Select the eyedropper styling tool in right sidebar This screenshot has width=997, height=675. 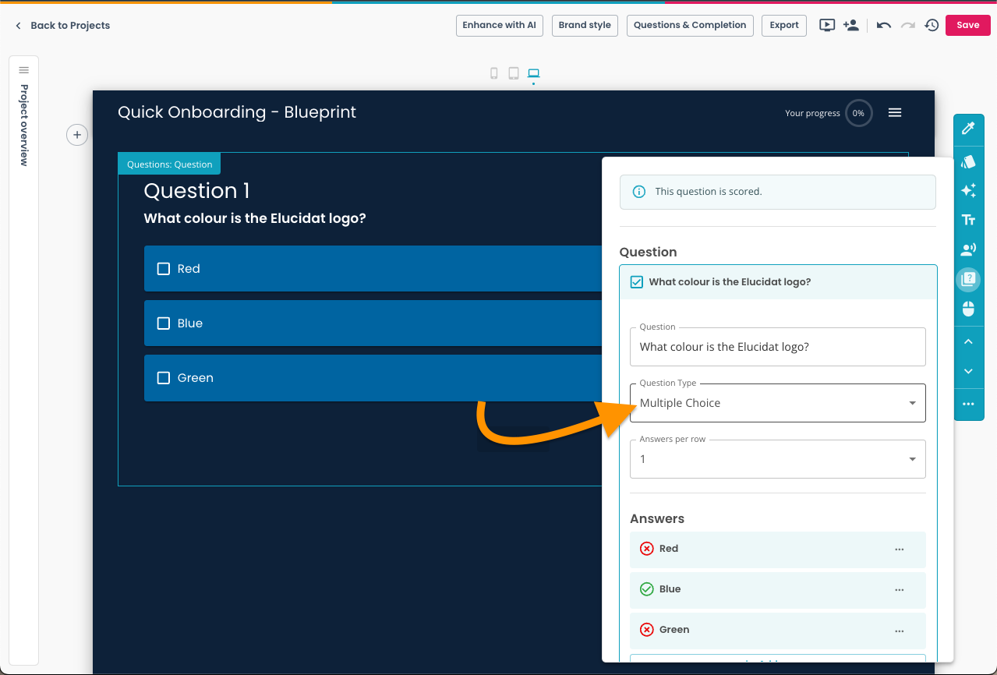coord(968,129)
